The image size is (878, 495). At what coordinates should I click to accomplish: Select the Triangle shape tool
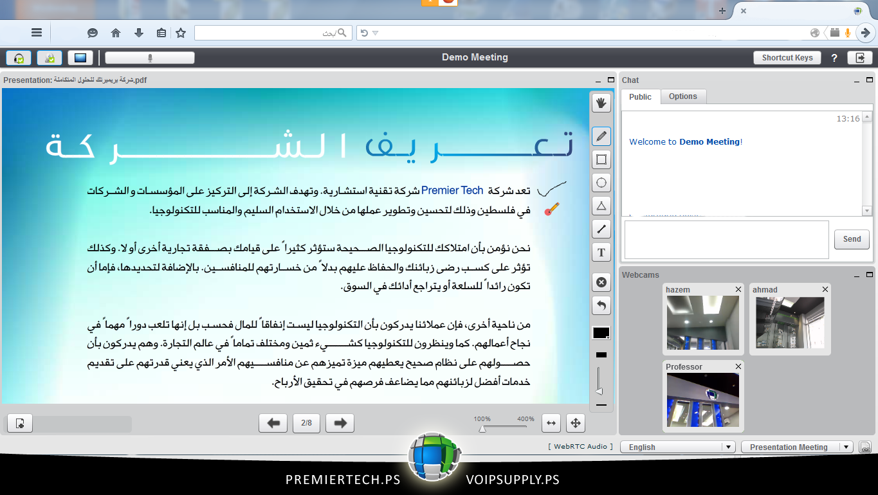pyautogui.click(x=601, y=206)
